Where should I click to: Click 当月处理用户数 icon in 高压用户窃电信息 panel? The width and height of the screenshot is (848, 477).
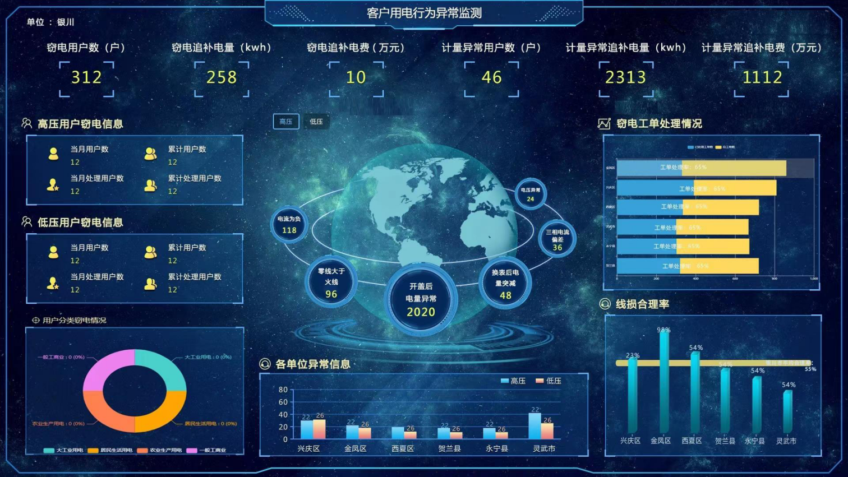click(x=53, y=184)
